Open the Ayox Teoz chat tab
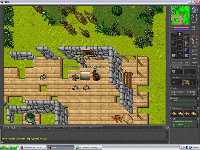Image resolution: width=200 pixels, height=150 pixels. pyautogui.click(x=95, y=128)
